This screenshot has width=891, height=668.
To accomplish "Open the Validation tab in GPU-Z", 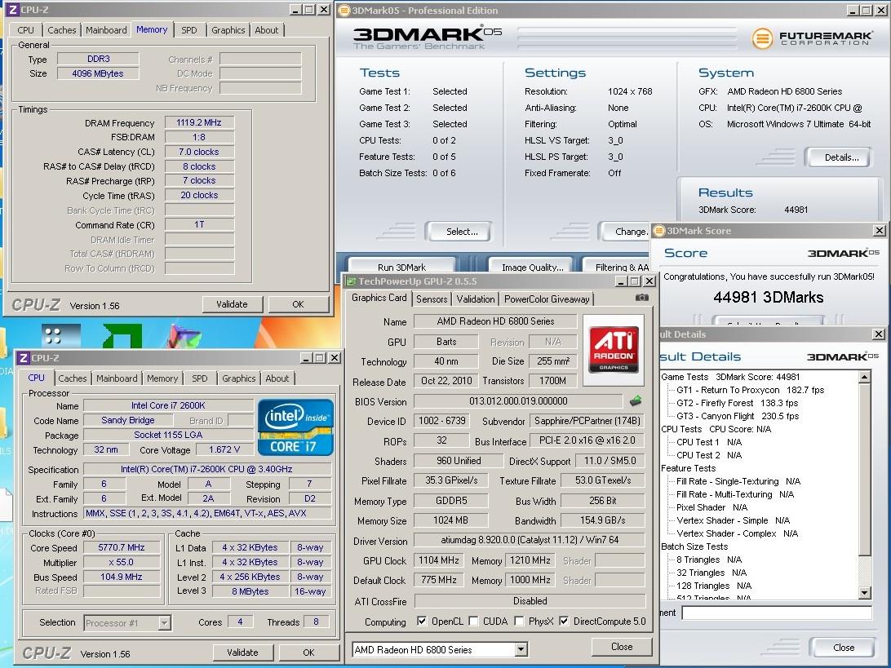I will (x=476, y=299).
